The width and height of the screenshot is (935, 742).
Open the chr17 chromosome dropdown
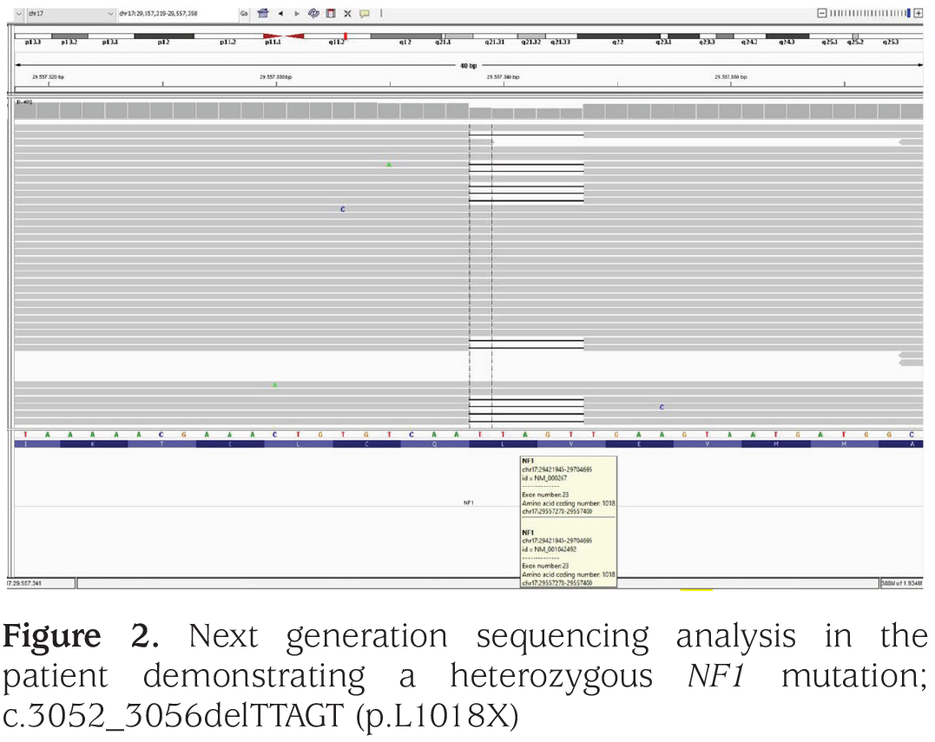(x=71, y=13)
